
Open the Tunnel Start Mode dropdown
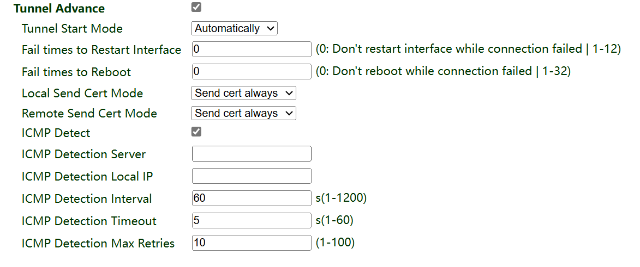pos(234,28)
